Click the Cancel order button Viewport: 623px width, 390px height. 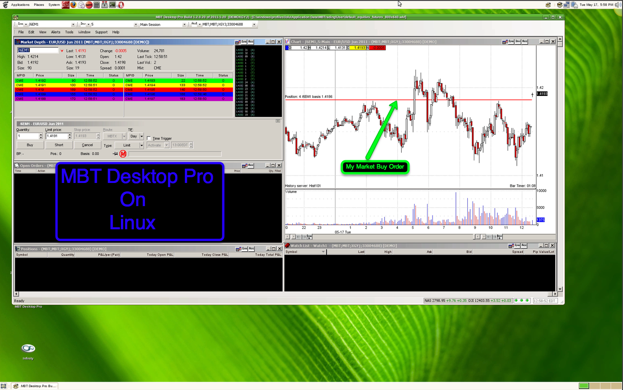click(x=87, y=145)
